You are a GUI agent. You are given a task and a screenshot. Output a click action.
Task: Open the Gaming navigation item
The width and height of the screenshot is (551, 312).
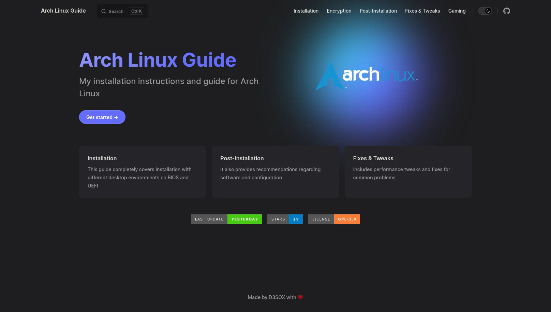(x=457, y=11)
